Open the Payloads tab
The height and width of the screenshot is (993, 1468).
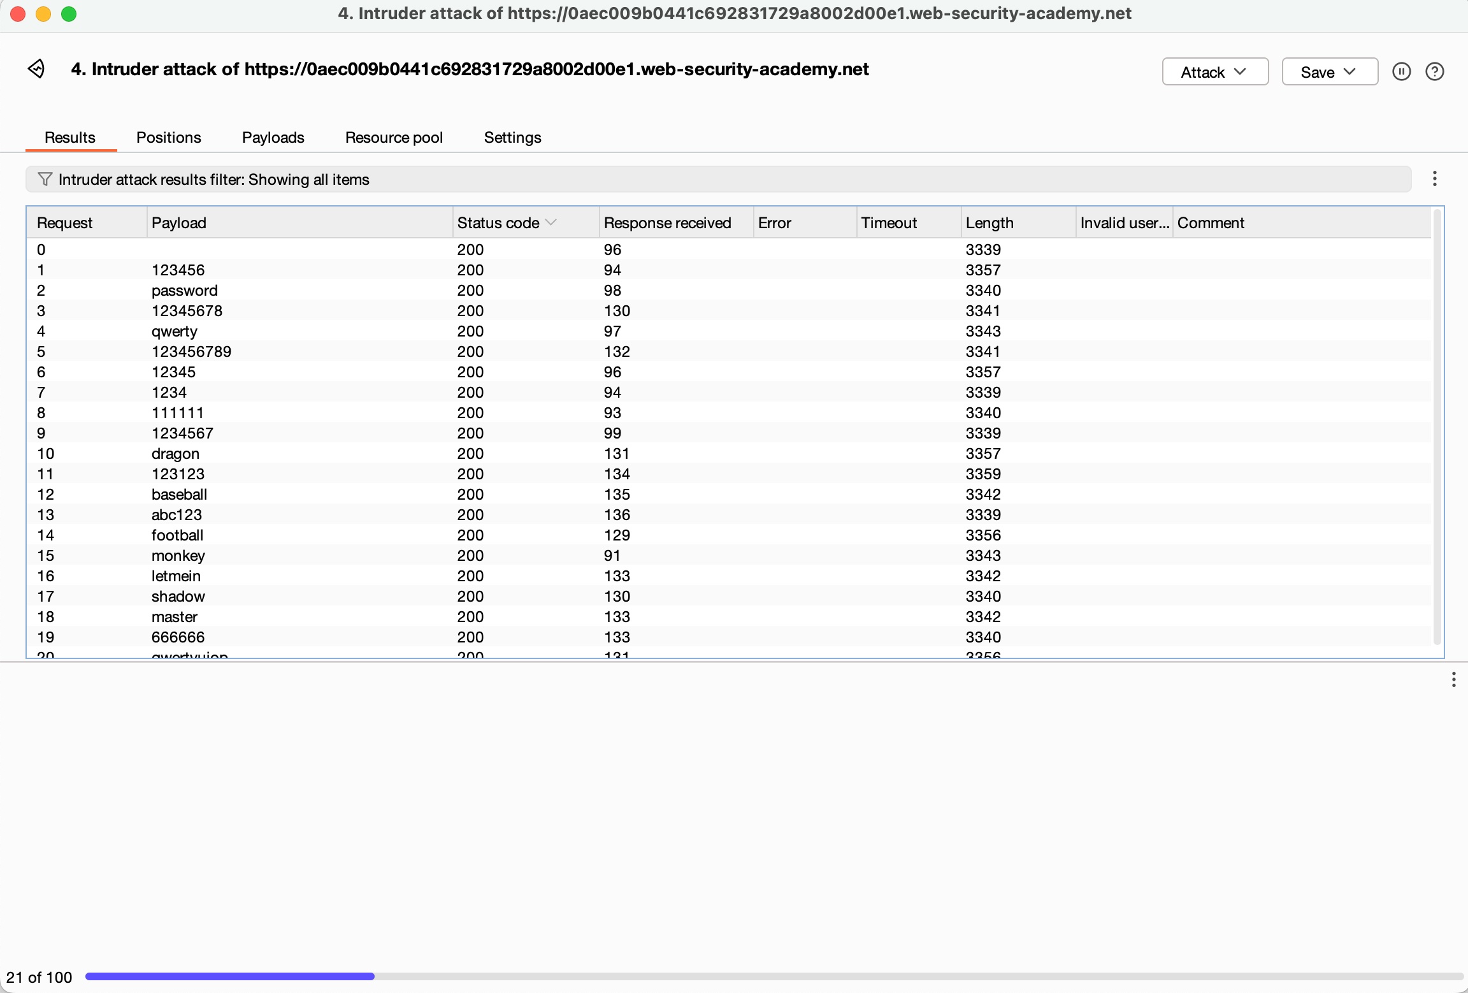pos(273,138)
